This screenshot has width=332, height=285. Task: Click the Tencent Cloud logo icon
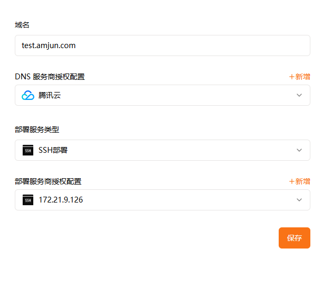(x=28, y=96)
